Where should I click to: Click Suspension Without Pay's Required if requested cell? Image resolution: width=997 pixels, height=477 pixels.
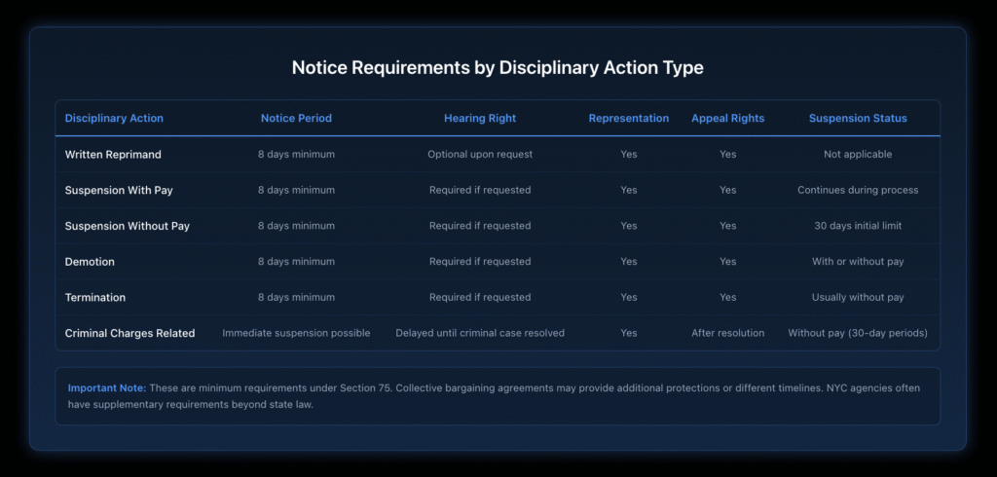pos(480,226)
